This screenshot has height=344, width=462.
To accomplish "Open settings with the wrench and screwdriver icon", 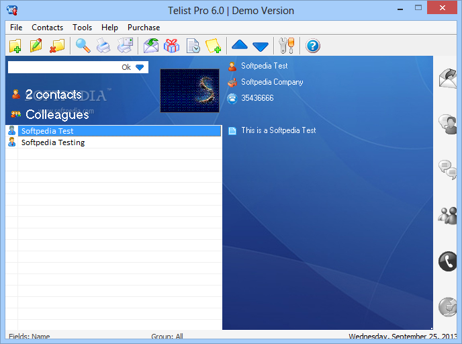I will tap(286, 46).
